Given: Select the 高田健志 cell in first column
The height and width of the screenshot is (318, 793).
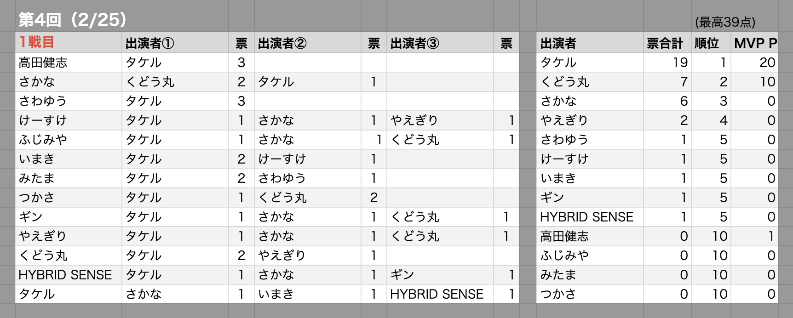Looking at the screenshot, I should (69, 62).
